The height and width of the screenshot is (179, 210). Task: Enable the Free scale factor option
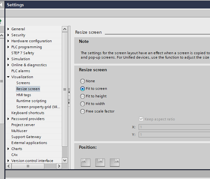coord(83,111)
